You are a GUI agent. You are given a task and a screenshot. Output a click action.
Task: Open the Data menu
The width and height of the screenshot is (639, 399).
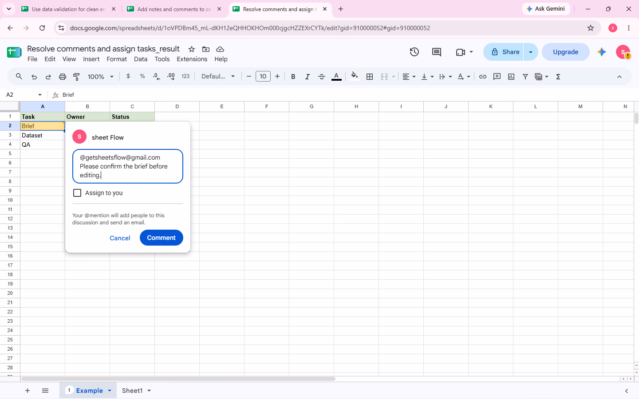point(141,59)
